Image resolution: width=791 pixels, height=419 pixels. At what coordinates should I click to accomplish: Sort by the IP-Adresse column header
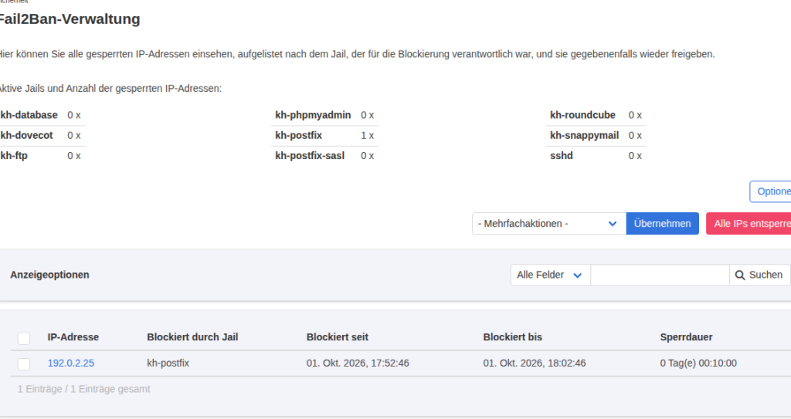click(73, 336)
